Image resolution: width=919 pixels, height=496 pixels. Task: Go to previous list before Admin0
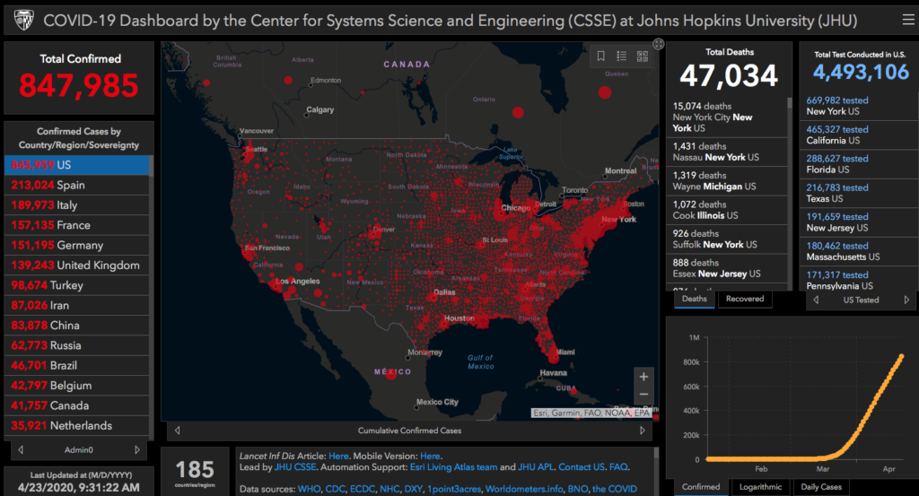click(21, 449)
